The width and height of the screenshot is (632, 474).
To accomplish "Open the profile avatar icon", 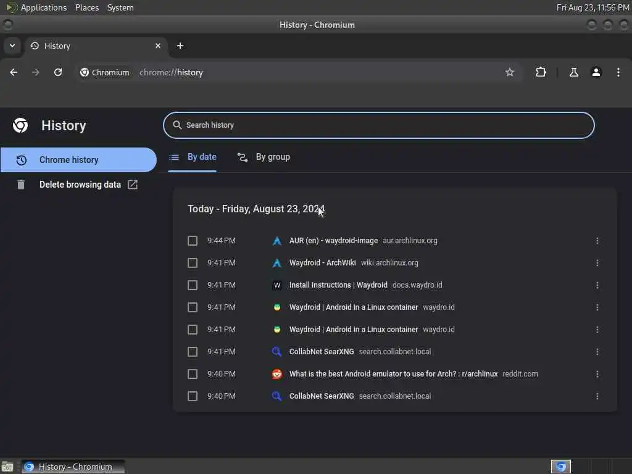I will [x=596, y=72].
